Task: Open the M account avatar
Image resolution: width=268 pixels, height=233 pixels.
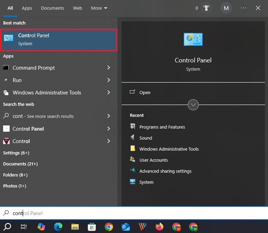Action: coord(226,8)
